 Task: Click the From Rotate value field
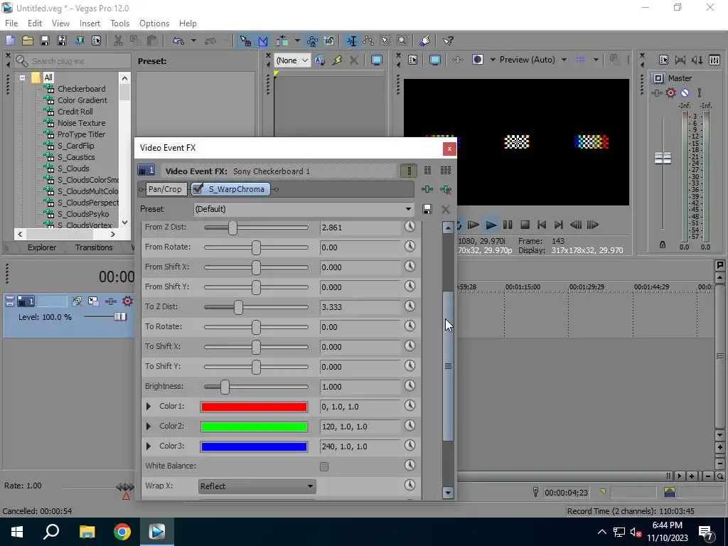[x=360, y=247]
